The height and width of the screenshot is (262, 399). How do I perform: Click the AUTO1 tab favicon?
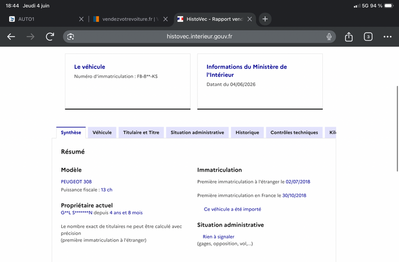(x=11, y=19)
